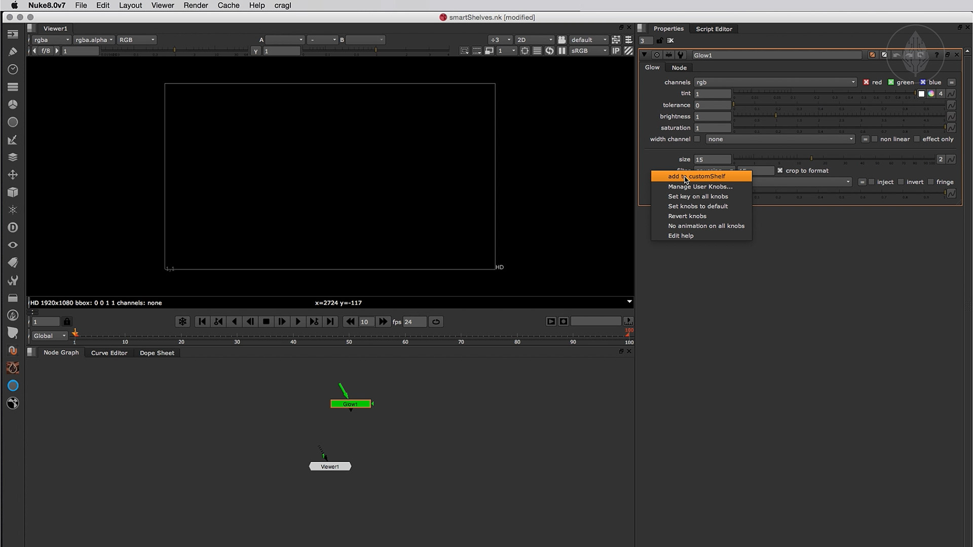Expand the sRGB viewer process dropdown
The height and width of the screenshot is (547, 973).
click(588, 51)
